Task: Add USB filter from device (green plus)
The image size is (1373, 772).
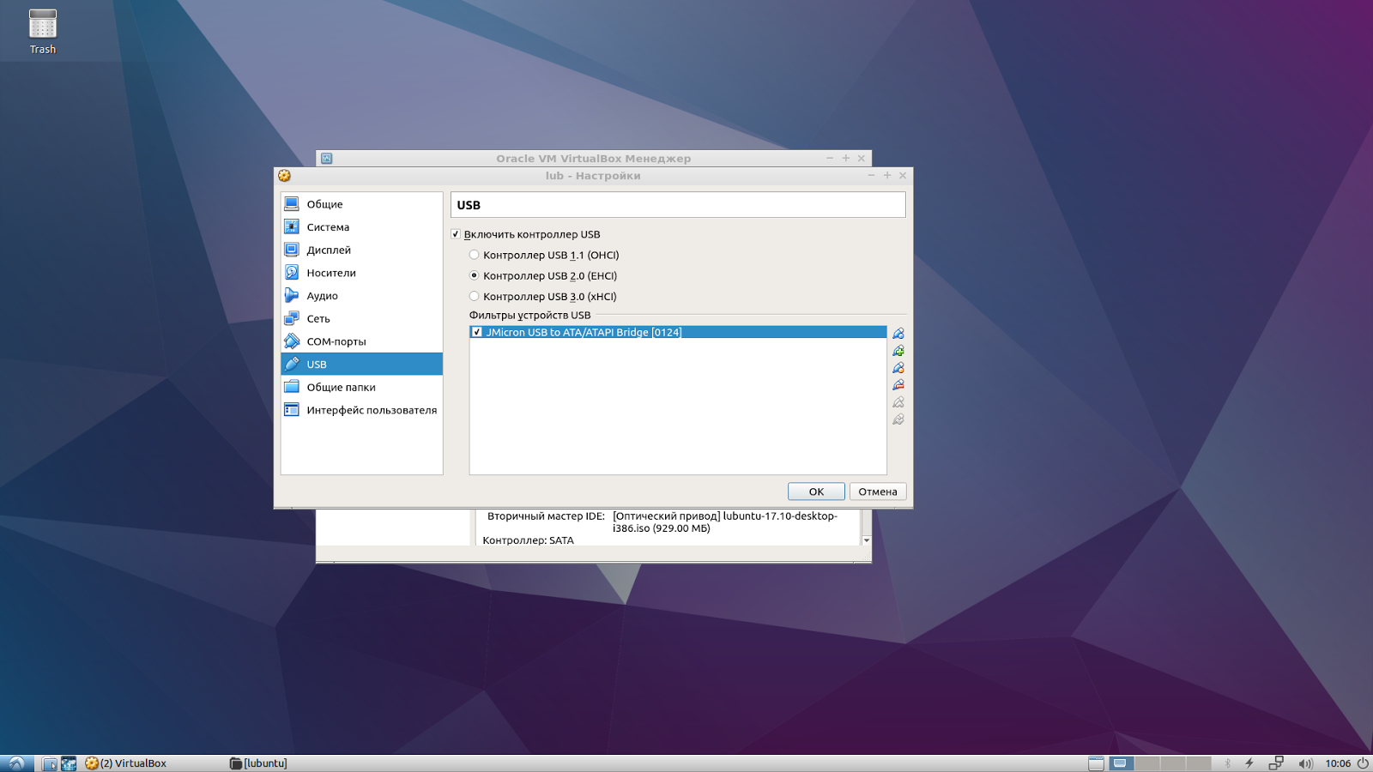Action: [898, 351]
